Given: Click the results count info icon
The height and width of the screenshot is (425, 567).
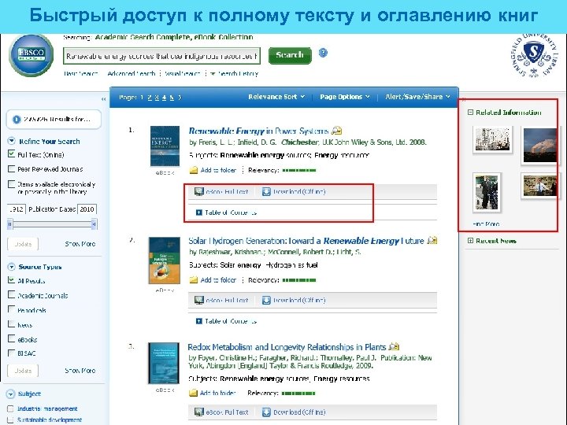Looking at the screenshot, I should click(17, 120).
